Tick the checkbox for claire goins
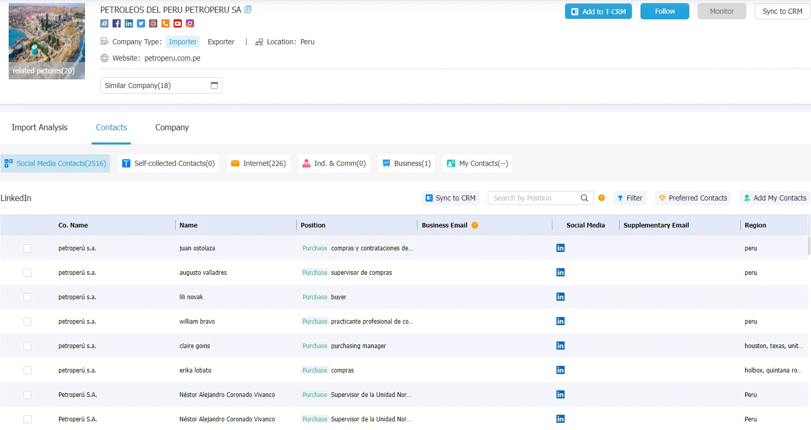 27,346
